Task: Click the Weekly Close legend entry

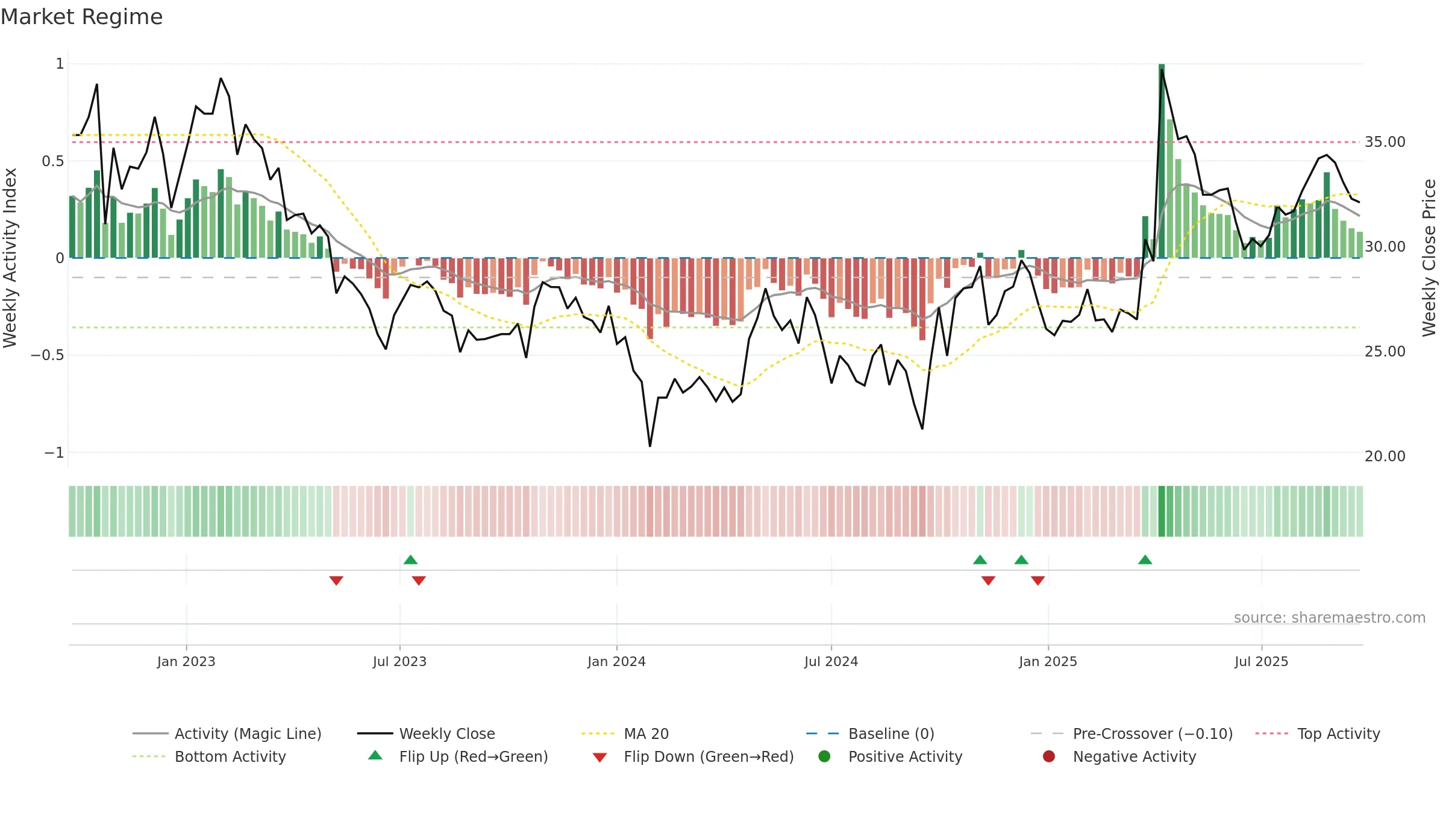Action: [x=426, y=734]
